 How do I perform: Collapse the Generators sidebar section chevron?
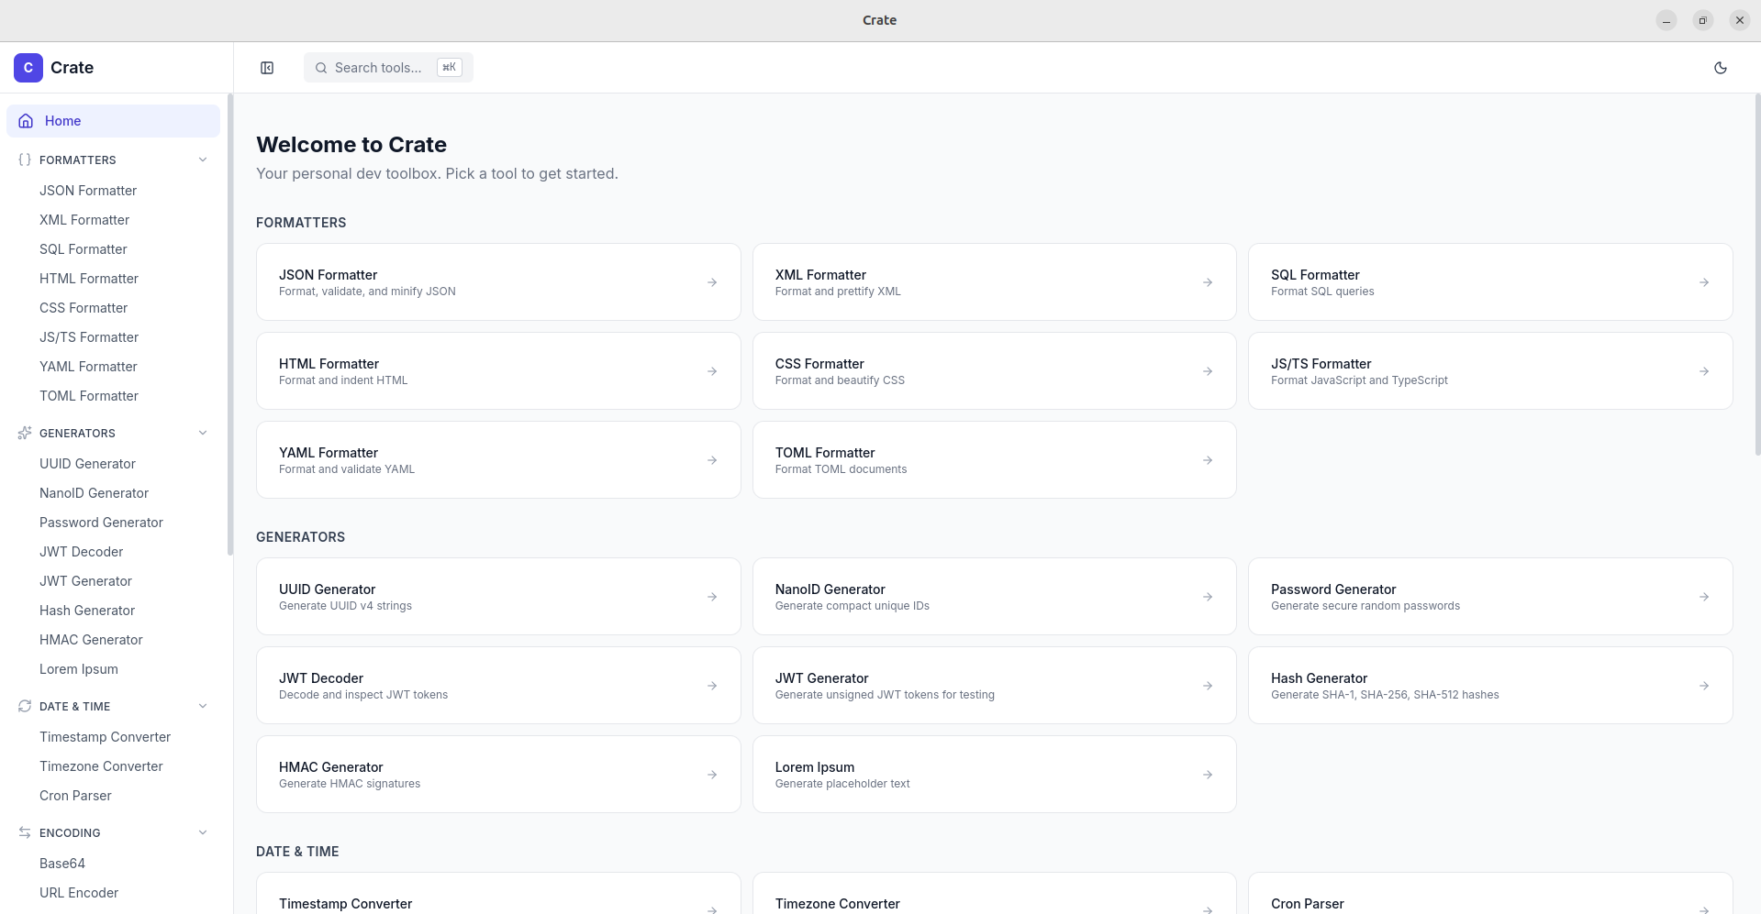[203, 433]
